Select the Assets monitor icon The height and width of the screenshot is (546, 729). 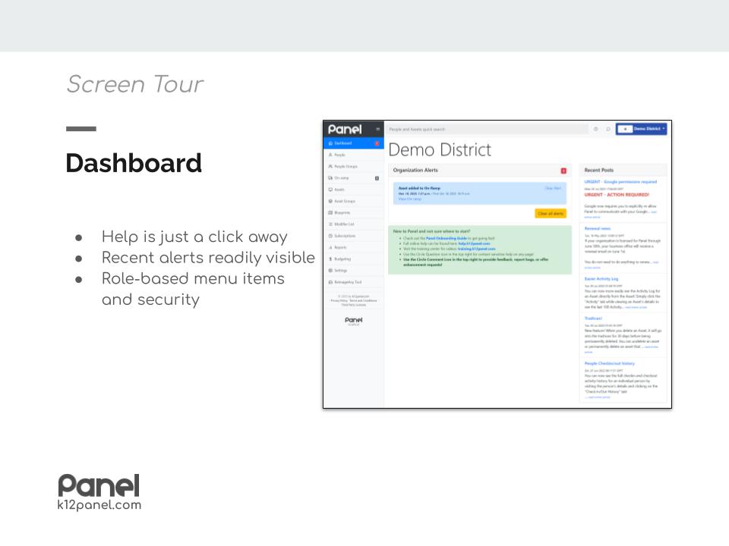click(330, 190)
